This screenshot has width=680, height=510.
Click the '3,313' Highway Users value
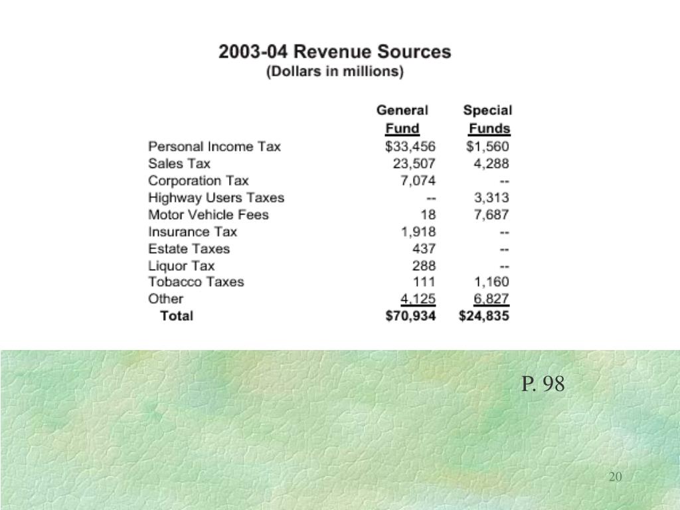(x=491, y=198)
